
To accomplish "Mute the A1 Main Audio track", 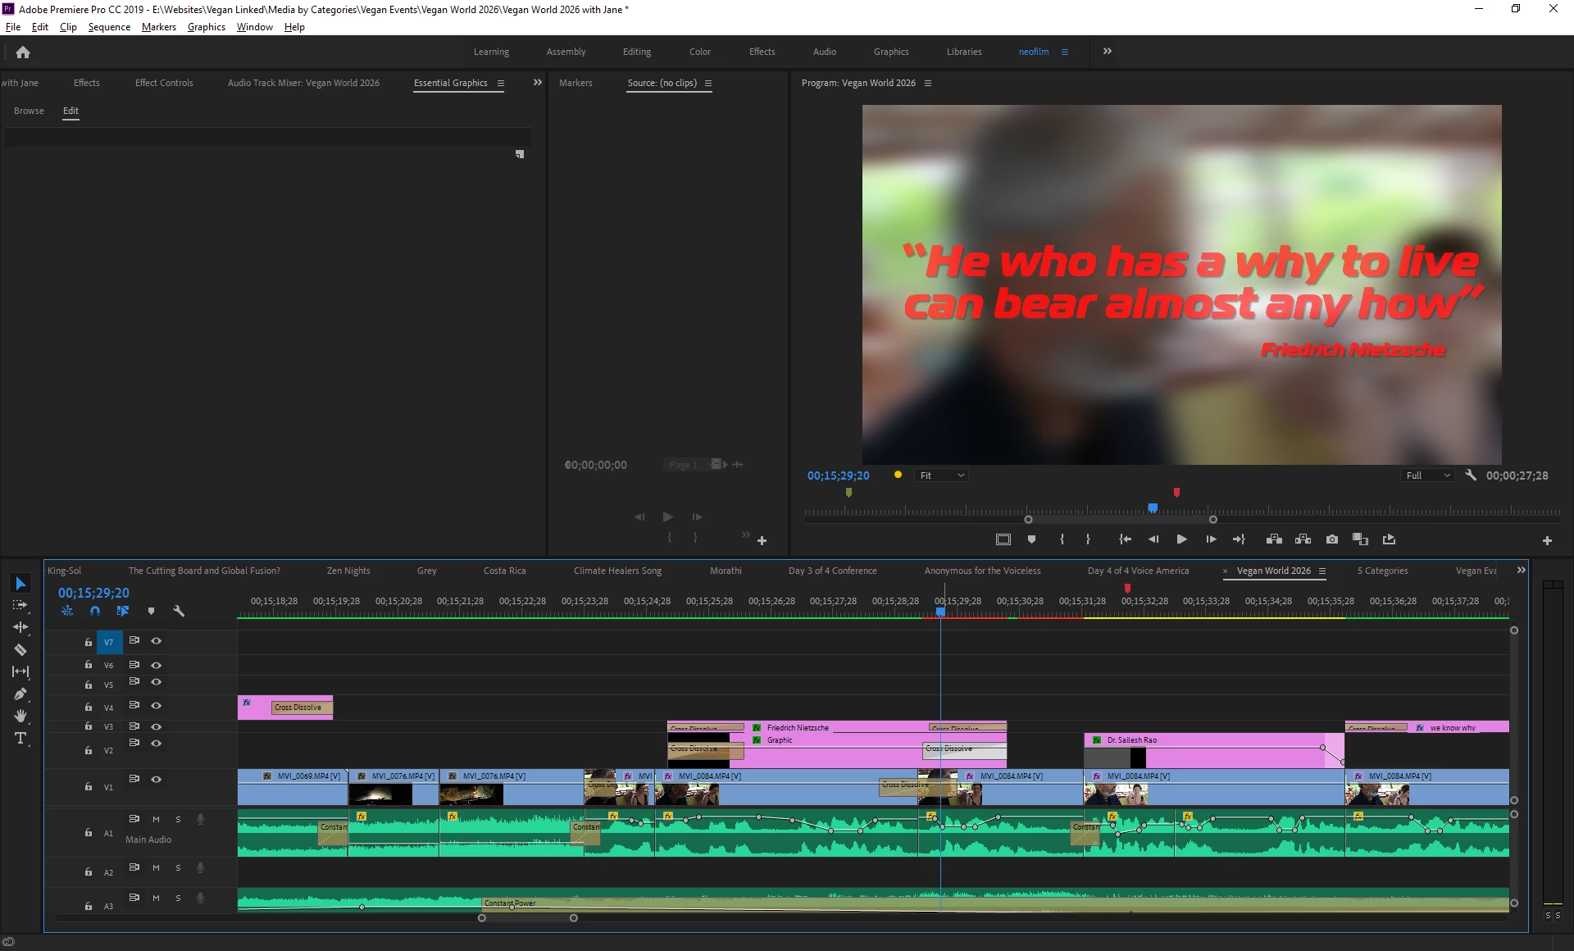I will click(156, 819).
